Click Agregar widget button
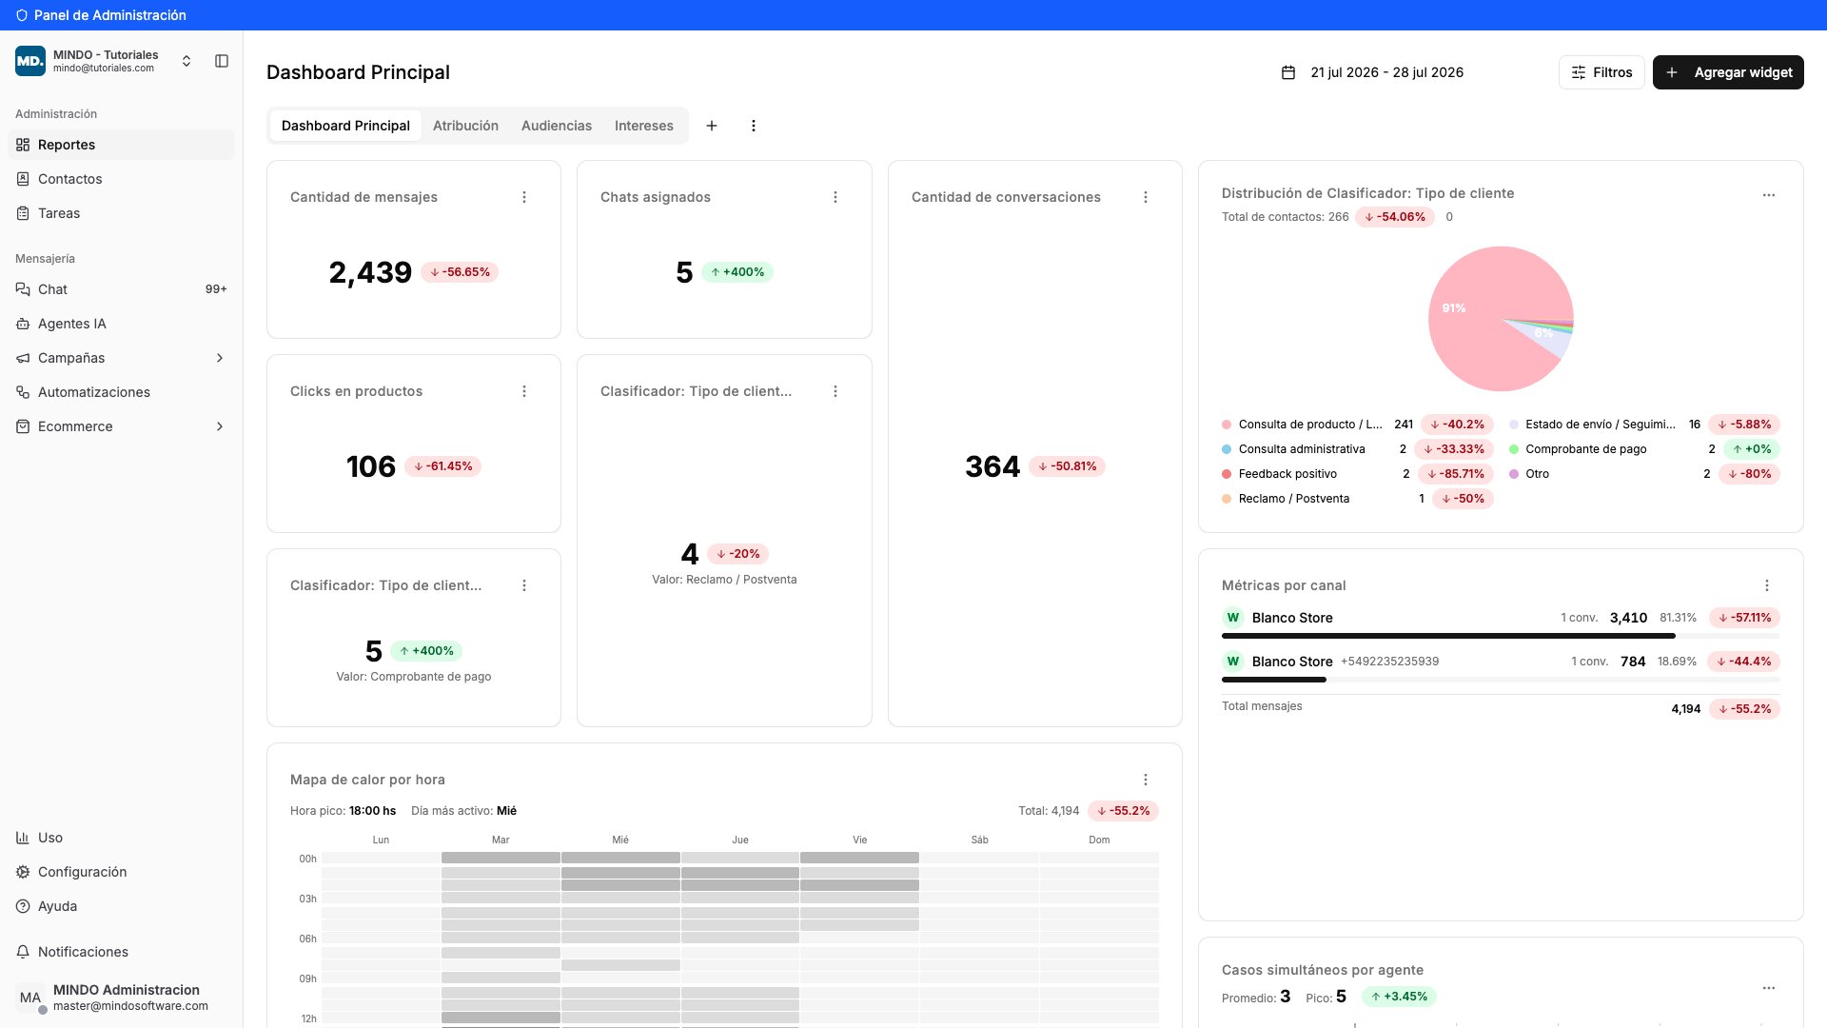 pyautogui.click(x=1728, y=72)
